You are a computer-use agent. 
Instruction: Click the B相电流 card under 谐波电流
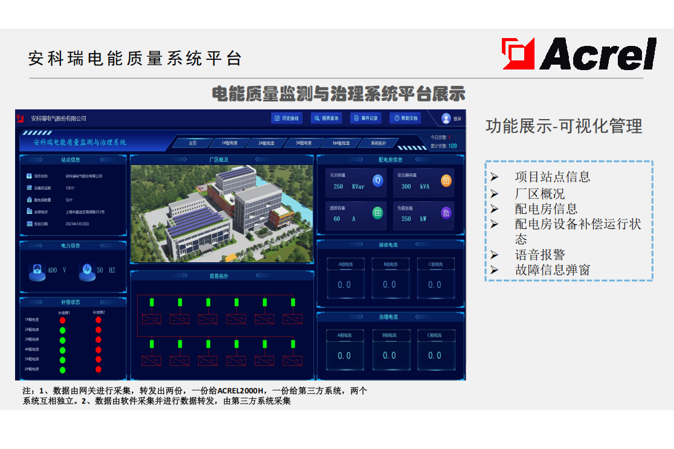pyautogui.click(x=390, y=278)
